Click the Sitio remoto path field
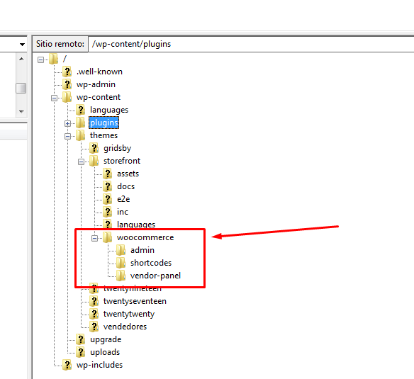 251,44
